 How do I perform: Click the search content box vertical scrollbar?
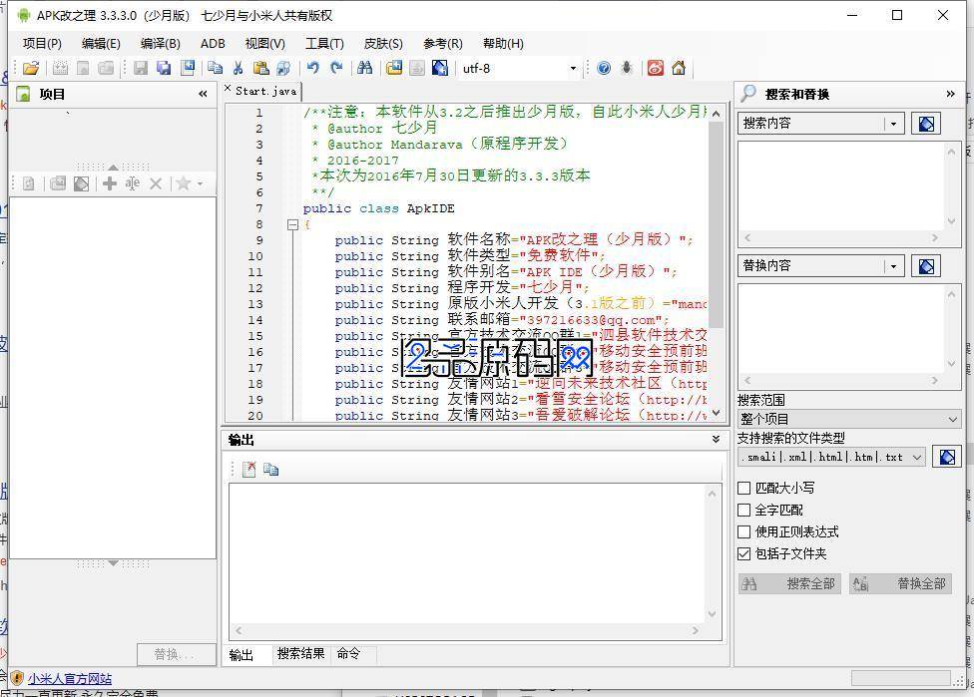click(951, 186)
